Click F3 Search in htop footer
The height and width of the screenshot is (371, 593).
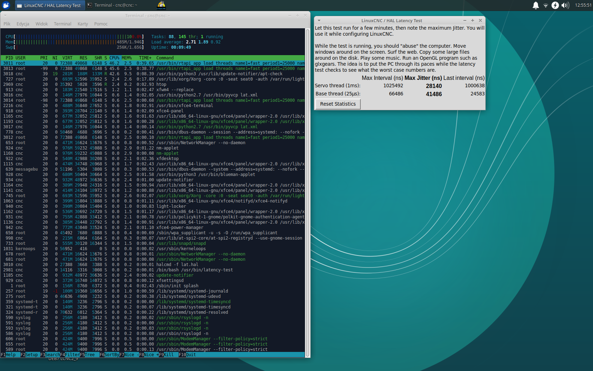(50, 355)
